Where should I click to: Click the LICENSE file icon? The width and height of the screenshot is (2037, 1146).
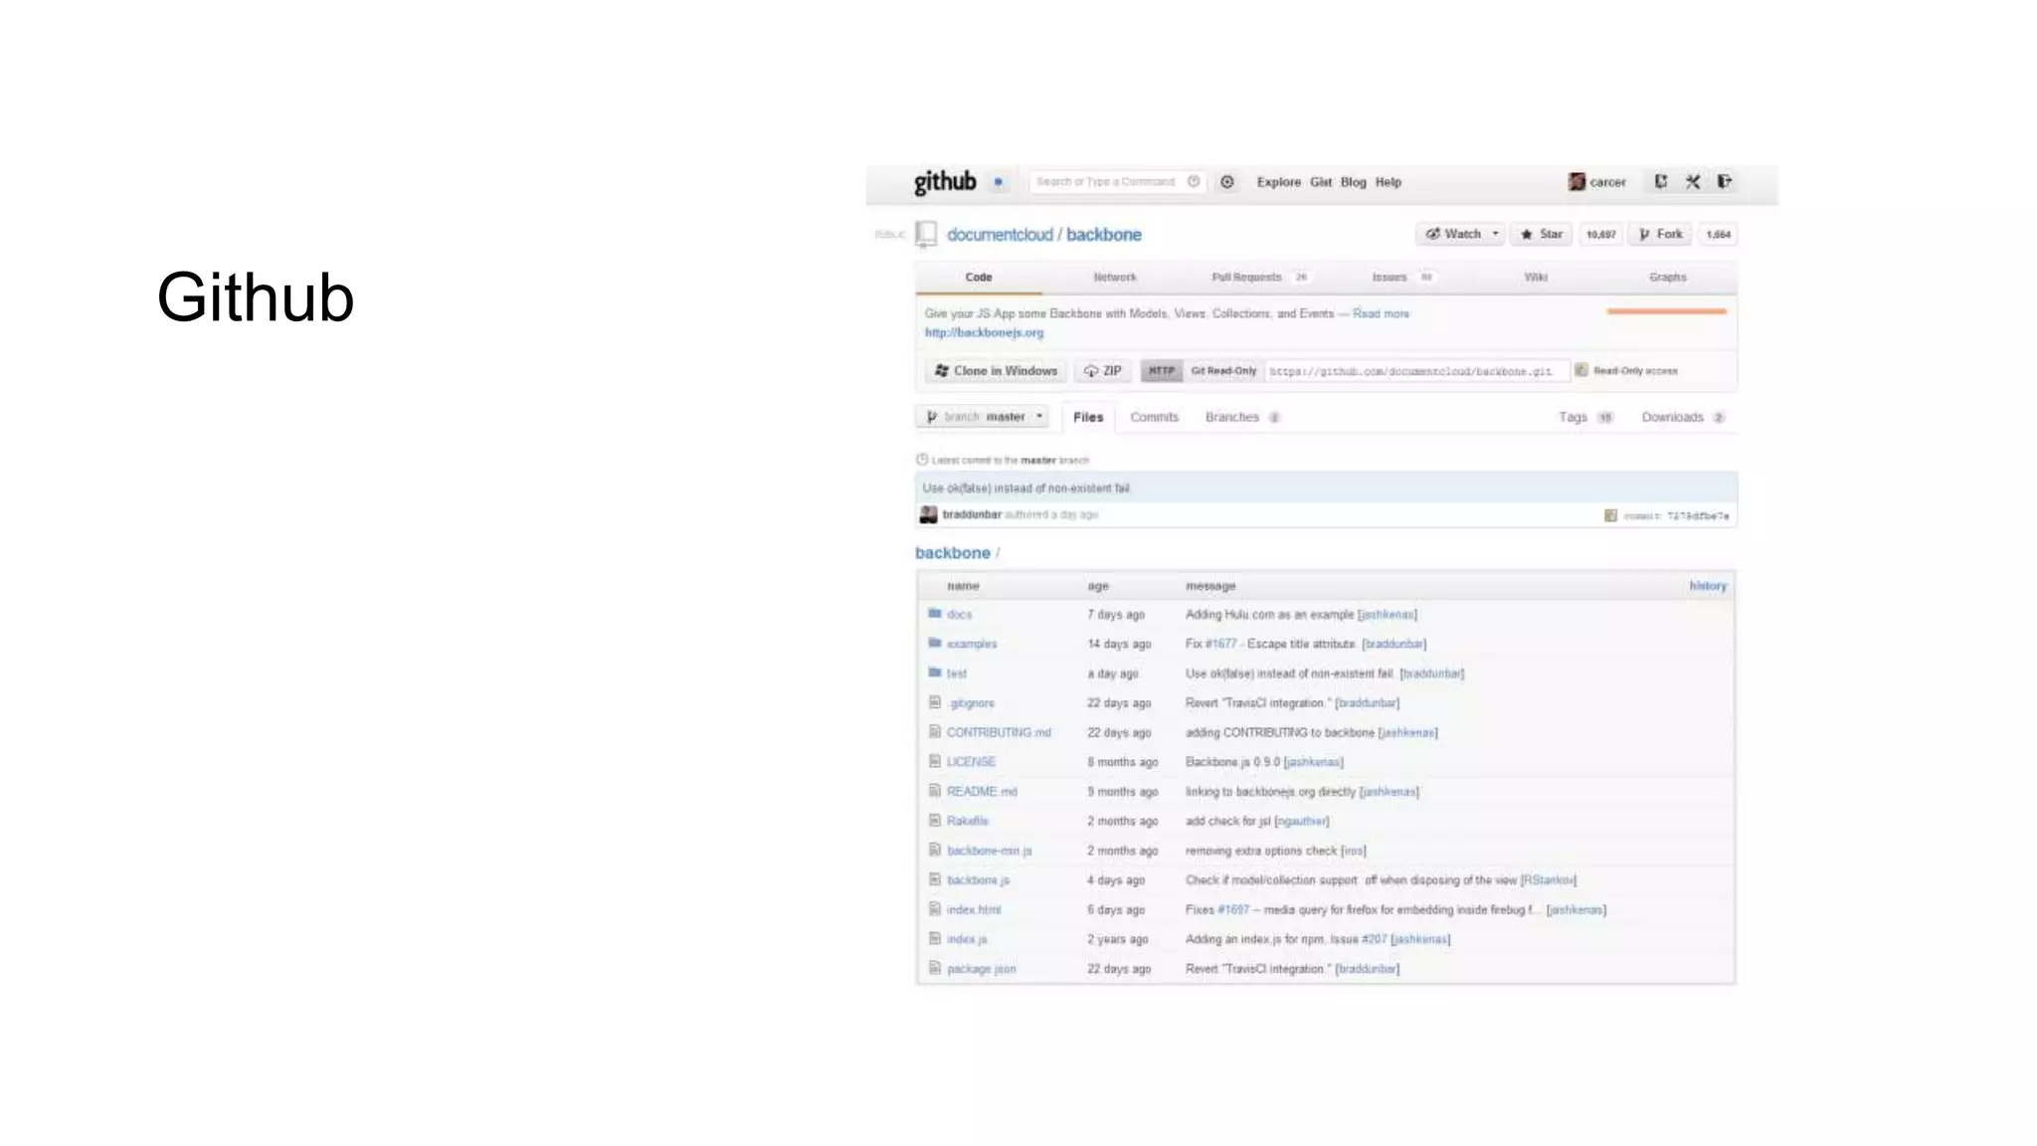click(934, 761)
